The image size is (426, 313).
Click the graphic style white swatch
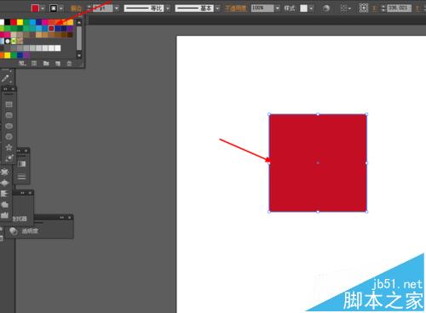pos(304,9)
